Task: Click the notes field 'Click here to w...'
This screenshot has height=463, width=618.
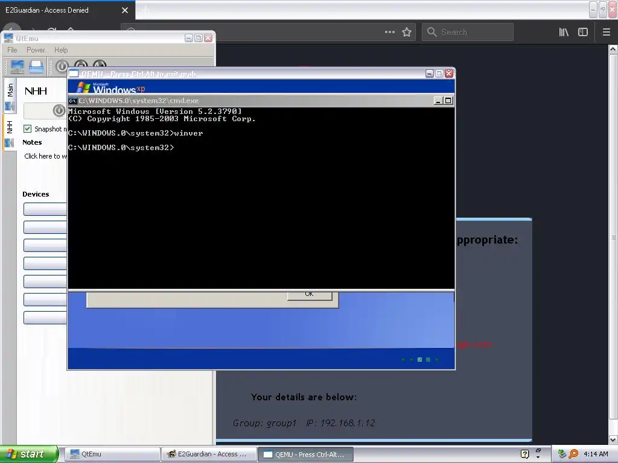Action: click(45, 156)
